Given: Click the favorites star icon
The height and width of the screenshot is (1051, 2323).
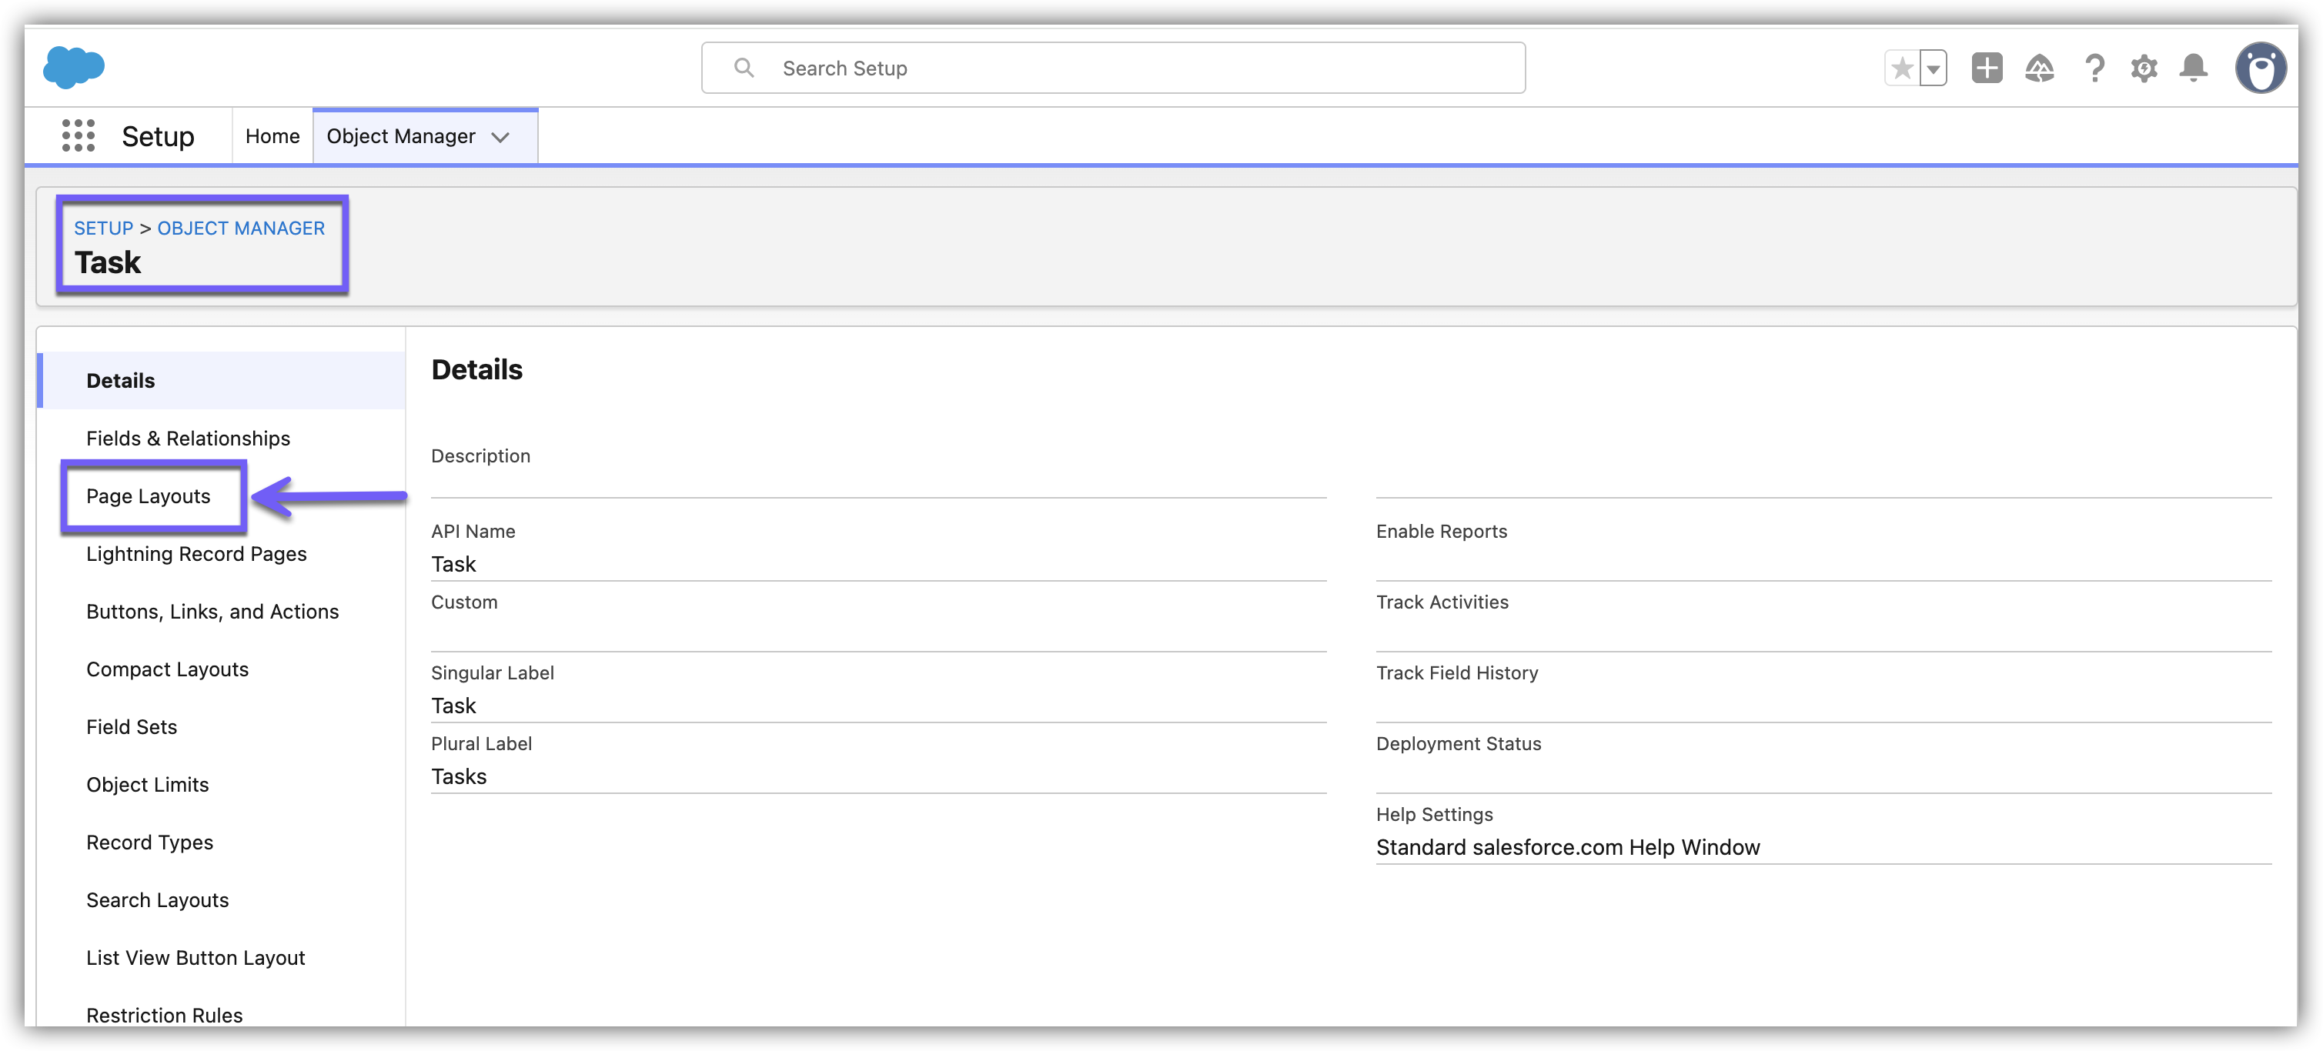Looking at the screenshot, I should 1902,68.
